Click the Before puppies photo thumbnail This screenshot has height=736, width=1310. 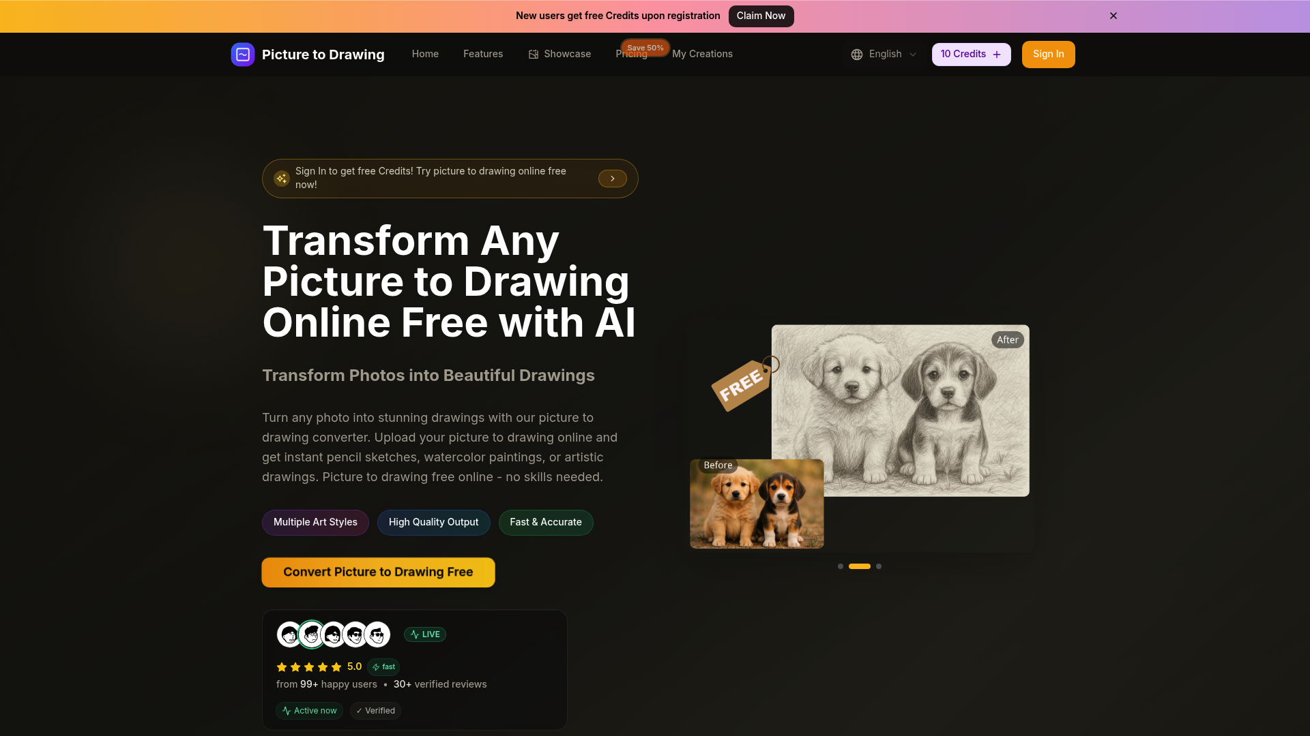coord(757,504)
